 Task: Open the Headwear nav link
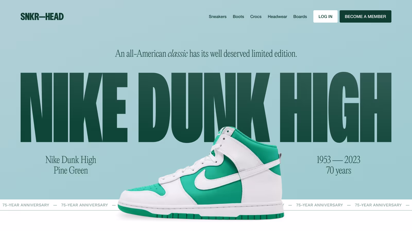pos(277,16)
